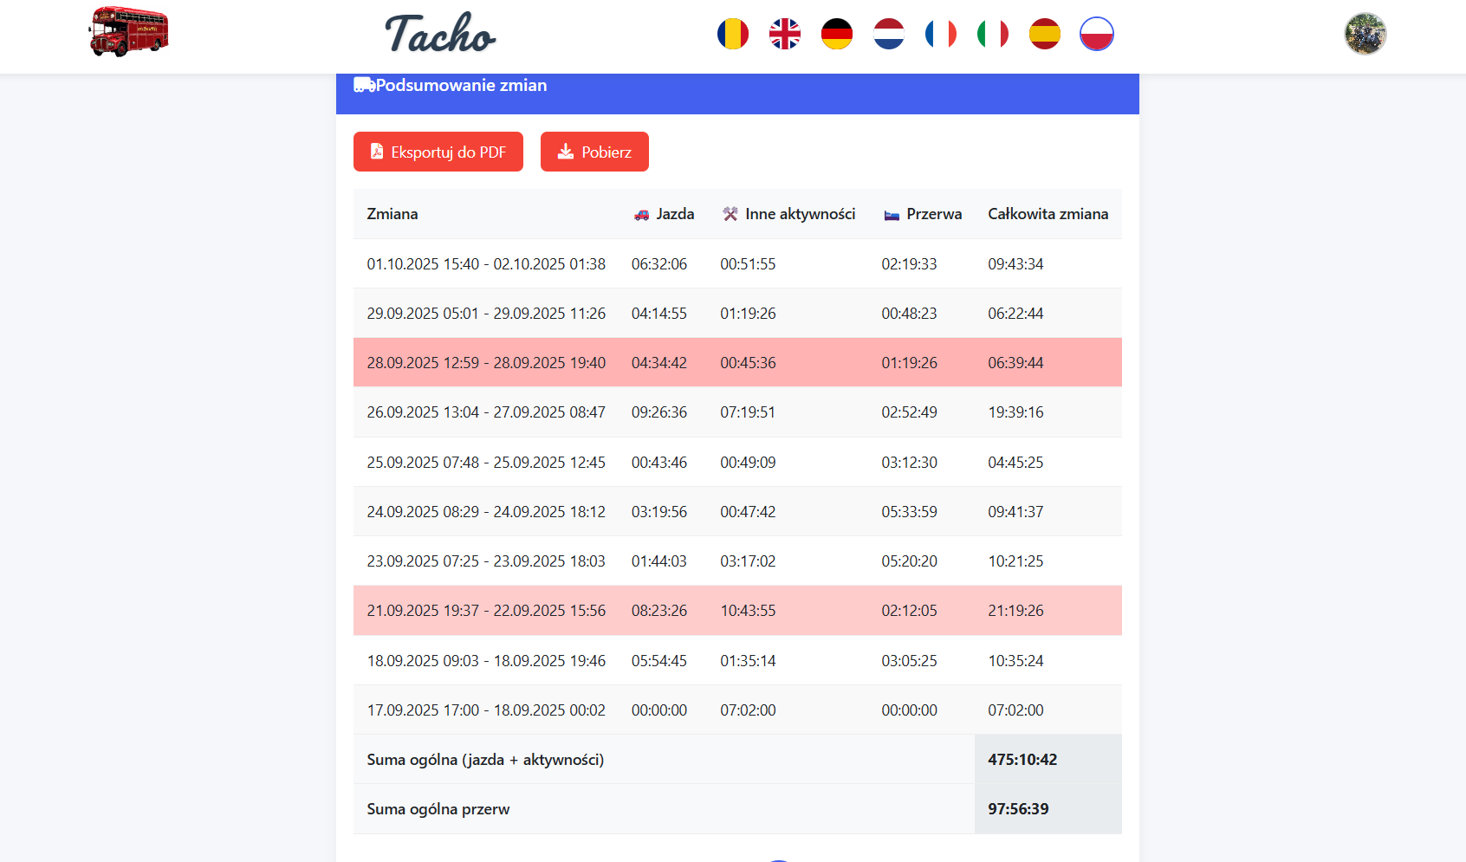1466x862 pixels.
Task: Select the Italian flag language
Action: pos(992,35)
